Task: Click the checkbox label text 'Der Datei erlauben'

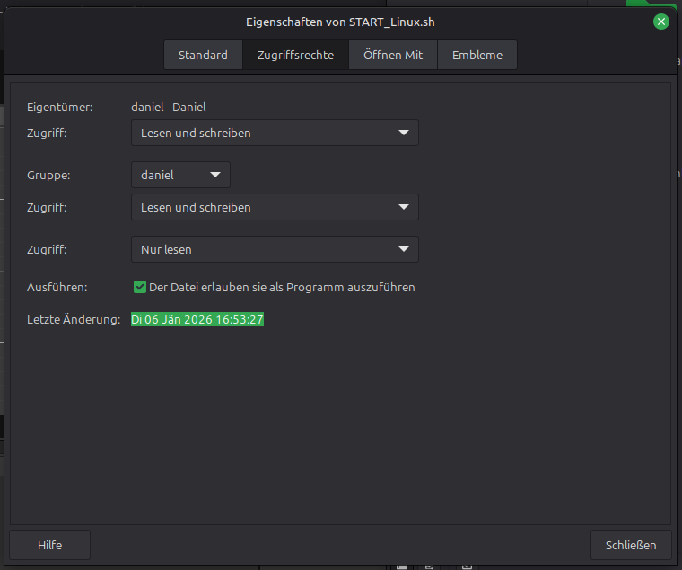Action: click(x=282, y=288)
